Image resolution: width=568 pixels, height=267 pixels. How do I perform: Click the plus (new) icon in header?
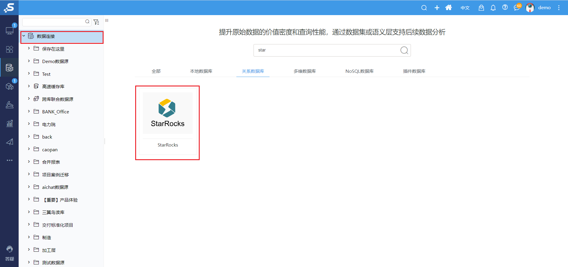tap(437, 8)
